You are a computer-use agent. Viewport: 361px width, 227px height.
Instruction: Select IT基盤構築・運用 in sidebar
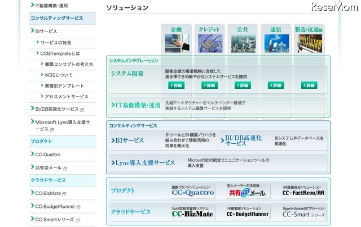click(x=51, y=6)
